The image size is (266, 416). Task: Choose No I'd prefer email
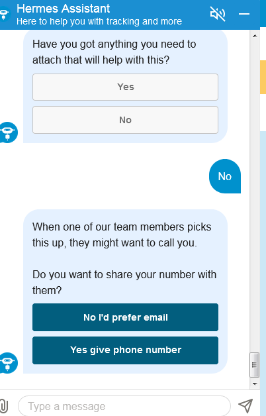pos(125,317)
